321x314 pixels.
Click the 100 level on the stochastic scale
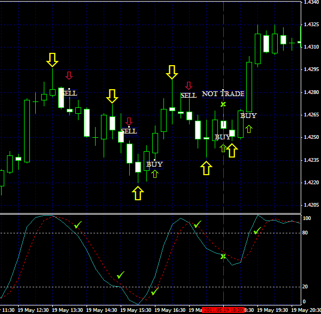click(307, 218)
